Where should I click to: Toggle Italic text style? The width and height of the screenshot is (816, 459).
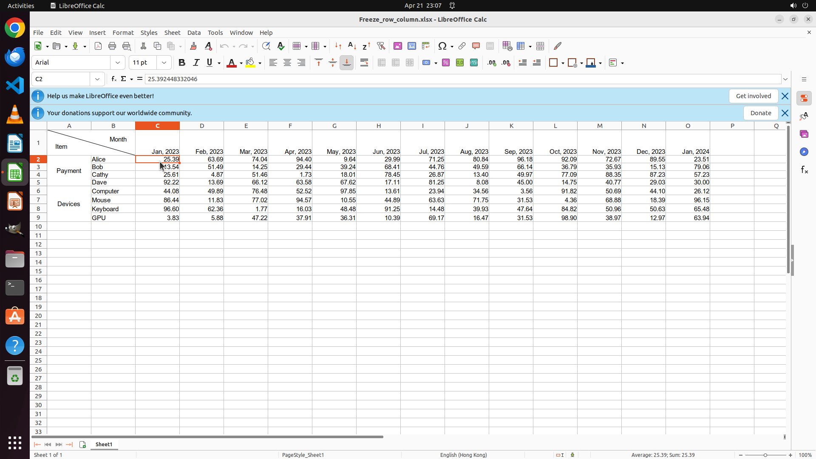coord(196,63)
